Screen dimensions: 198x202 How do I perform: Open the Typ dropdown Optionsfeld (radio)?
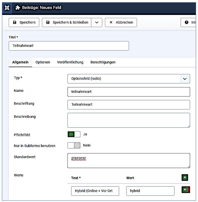pyautogui.click(x=129, y=79)
